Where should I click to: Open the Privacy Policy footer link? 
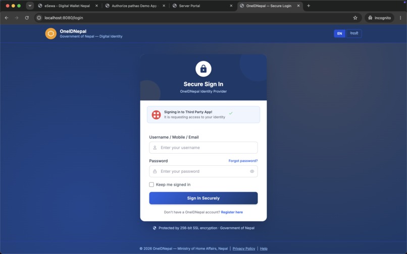tap(244, 248)
